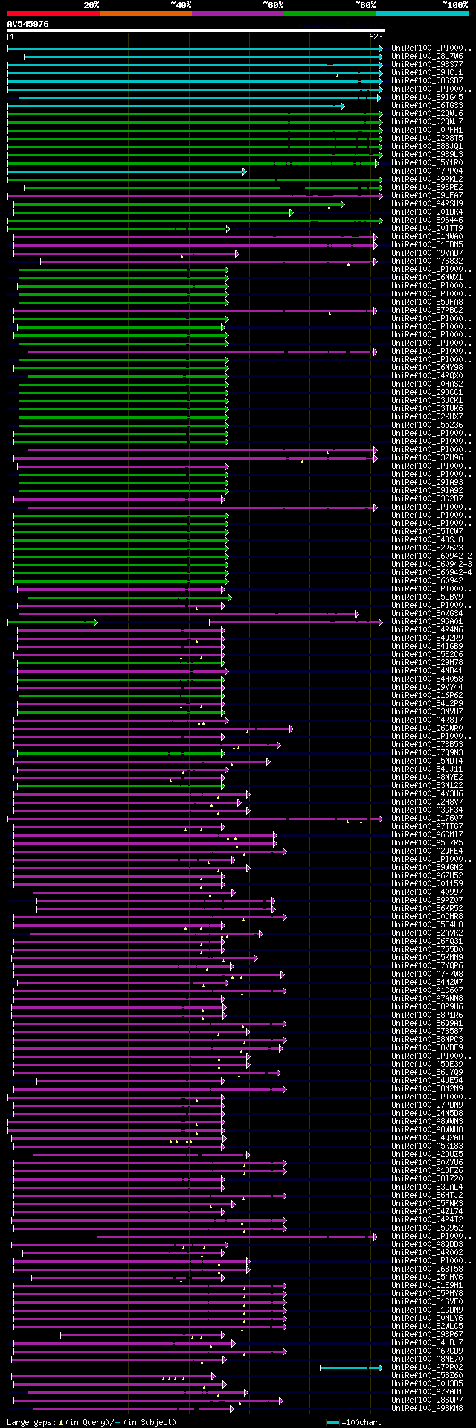
Task: Click the UniRef100_A9BKM8 label
Action: 427,1409
